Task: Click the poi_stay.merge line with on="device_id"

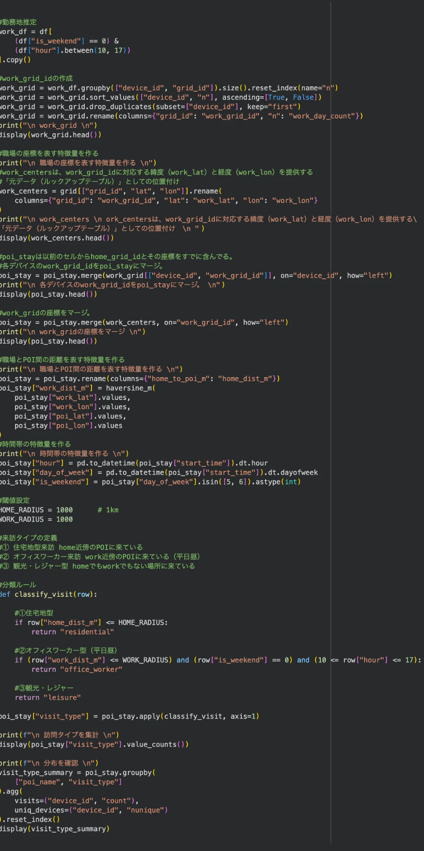Action: 196,275
